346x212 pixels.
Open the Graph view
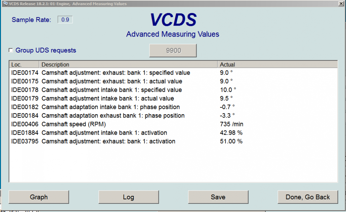(x=38, y=197)
